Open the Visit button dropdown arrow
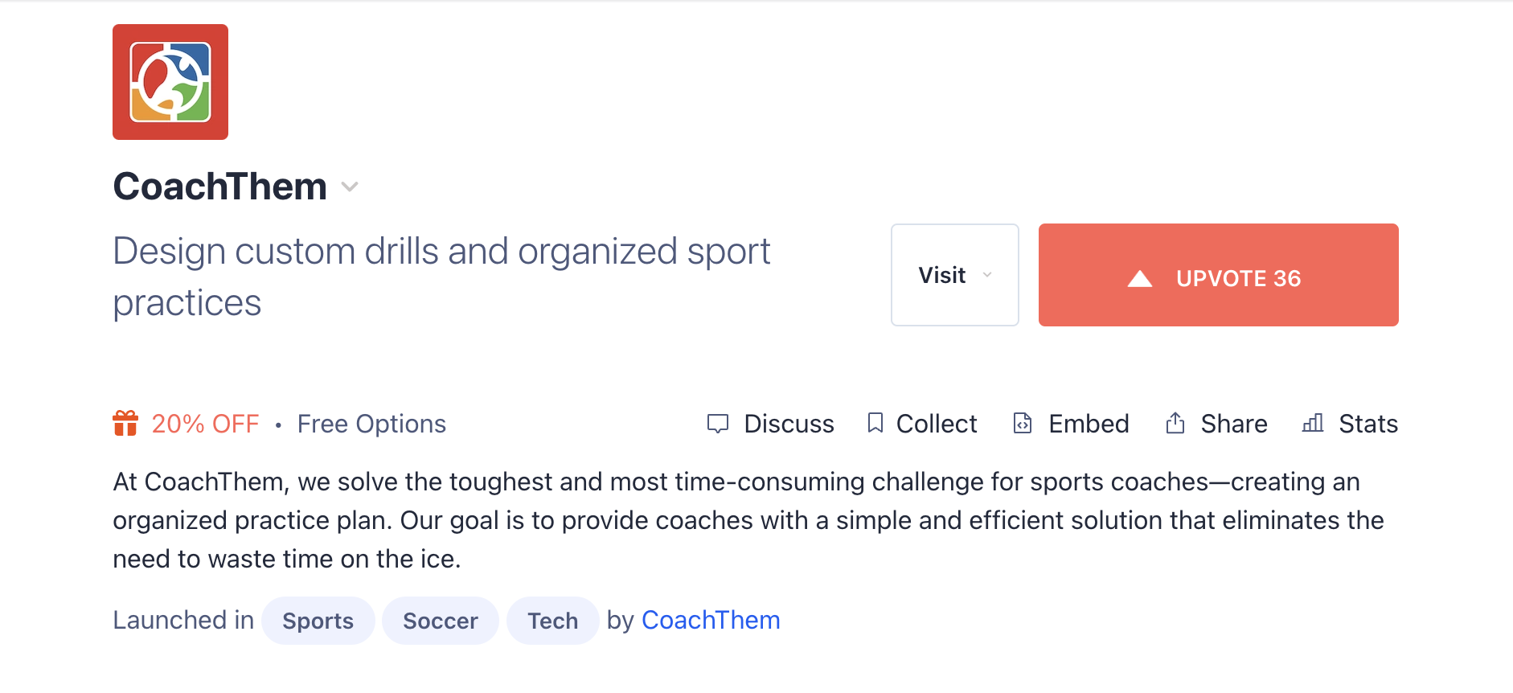This screenshot has width=1513, height=693. coord(987,276)
